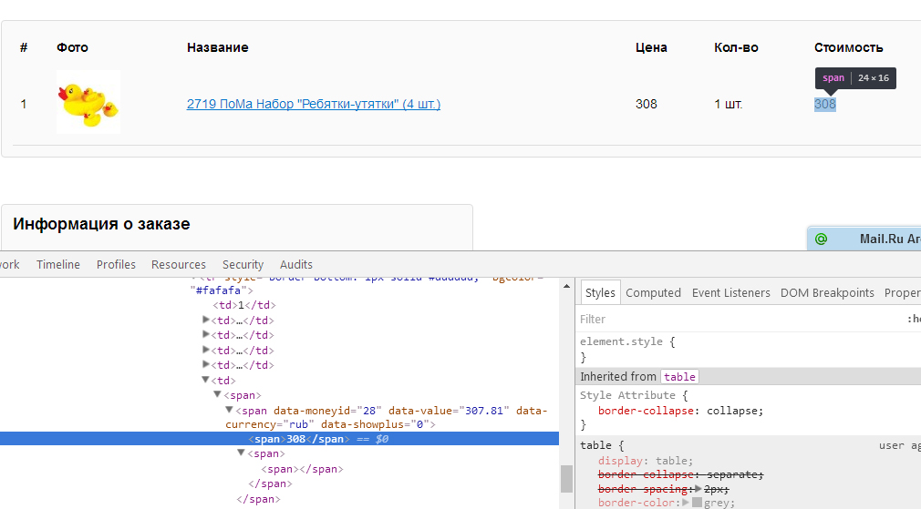Open the Profiles panel tab
The image size is (921, 509).
pos(116,264)
